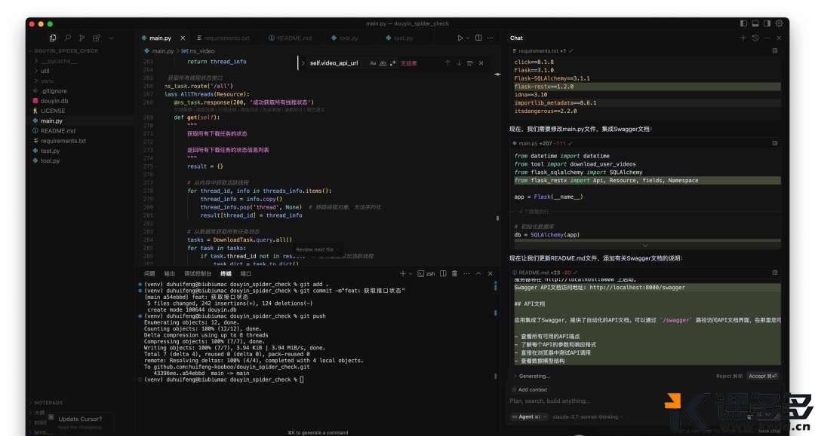Image resolution: width=815 pixels, height=436 pixels.
Task: Switch to the 输出 panel tab
Action: (x=169, y=274)
